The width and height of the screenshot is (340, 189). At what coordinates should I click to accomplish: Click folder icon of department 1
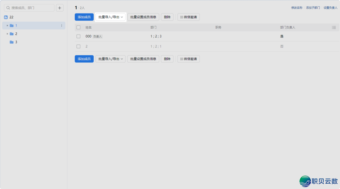[x=12, y=25]
